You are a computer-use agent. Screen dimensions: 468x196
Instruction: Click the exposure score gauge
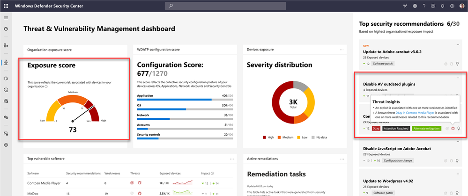(x=73, y=108)
